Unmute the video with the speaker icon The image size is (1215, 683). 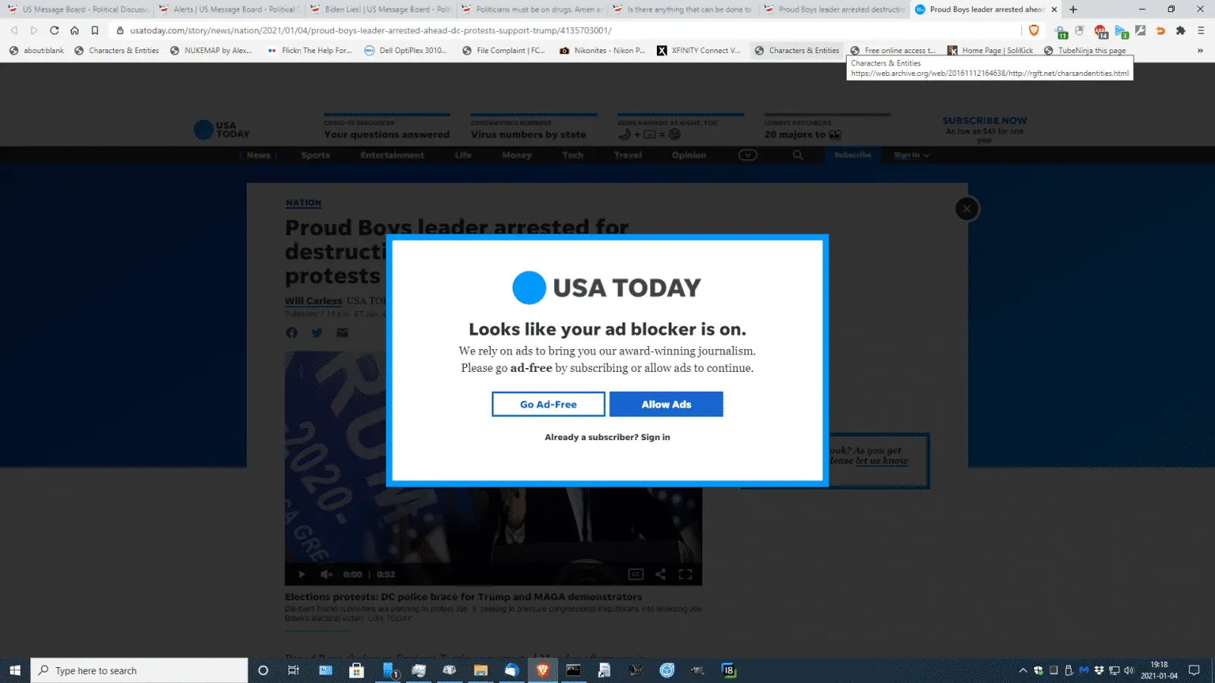point(327,574)
